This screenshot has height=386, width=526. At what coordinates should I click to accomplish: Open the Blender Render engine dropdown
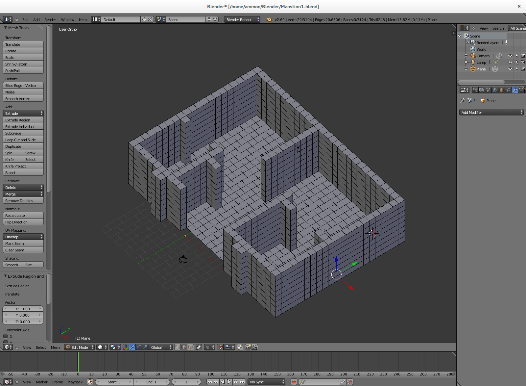[x=242, y=20]
